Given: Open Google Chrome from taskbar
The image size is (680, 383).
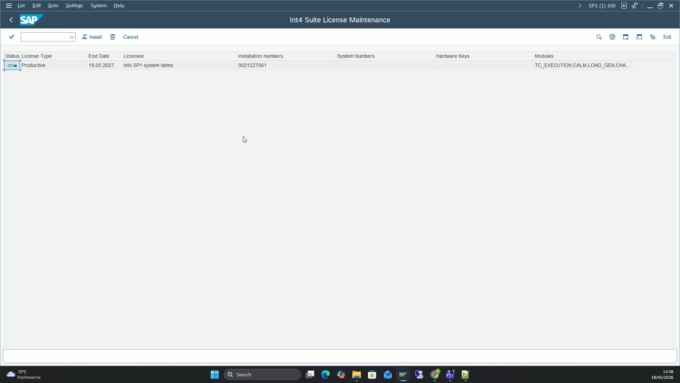Looking at the screenshot, I should pyautogui.click(x=435, y=374).
